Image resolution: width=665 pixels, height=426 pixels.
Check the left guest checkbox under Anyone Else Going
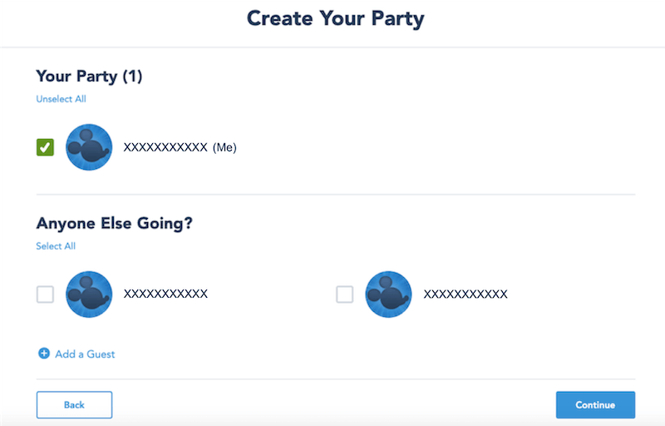pos(45,295)
